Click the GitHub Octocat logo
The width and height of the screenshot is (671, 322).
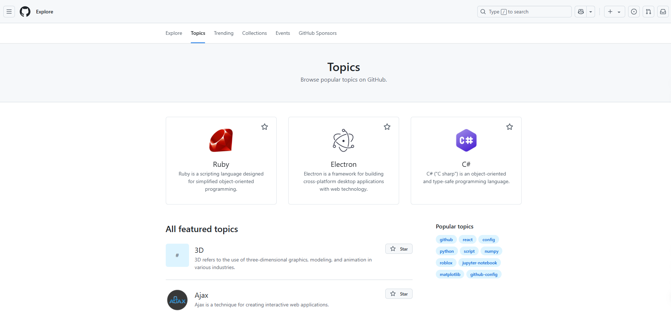[25, 12]
